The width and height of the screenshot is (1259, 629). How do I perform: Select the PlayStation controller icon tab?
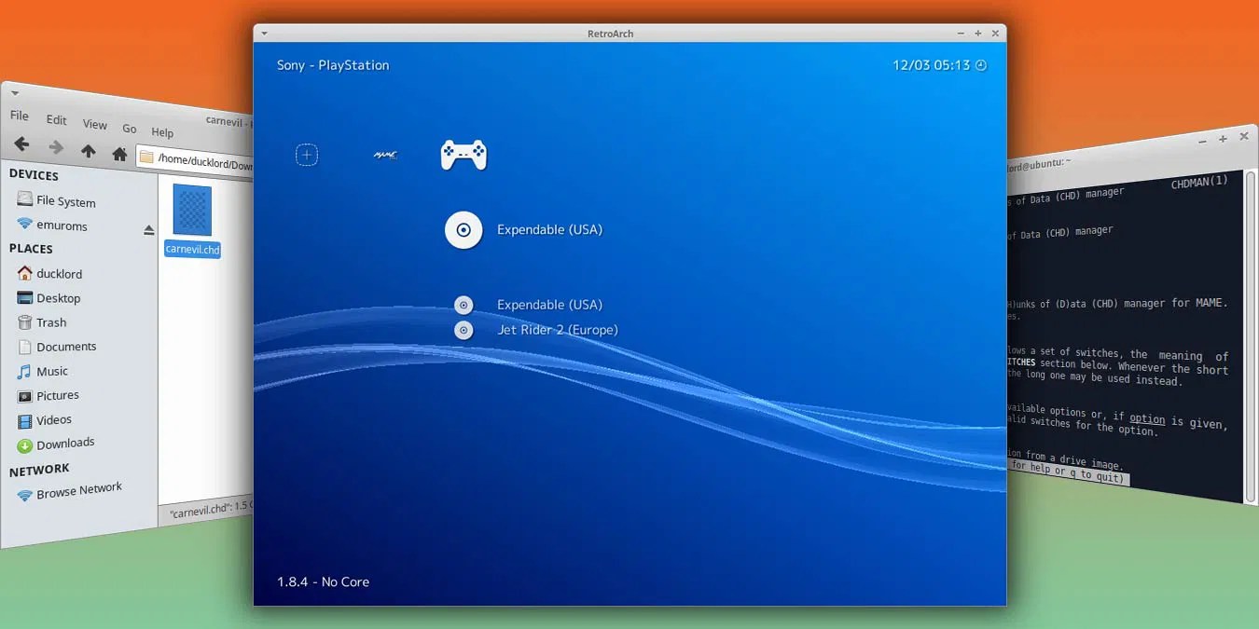(463, 155)
